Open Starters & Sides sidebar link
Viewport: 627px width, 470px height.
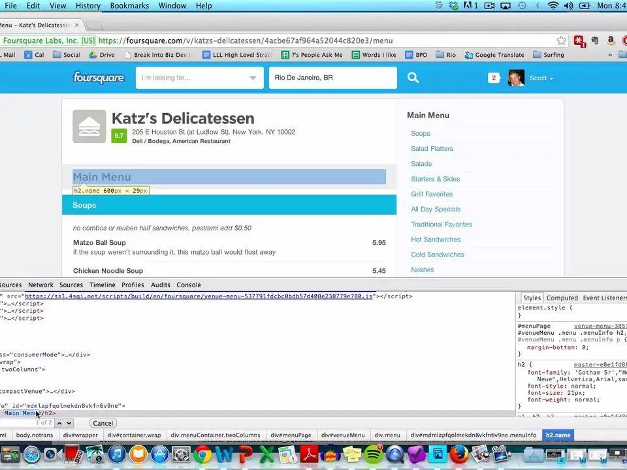(x=436, y=179)
